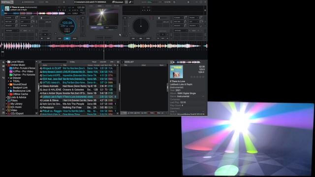Image resolution: width=315 pixels, height=177 pixels.
Task: Collapse the Online Music tree node
Action: click(x=6, y=65)
